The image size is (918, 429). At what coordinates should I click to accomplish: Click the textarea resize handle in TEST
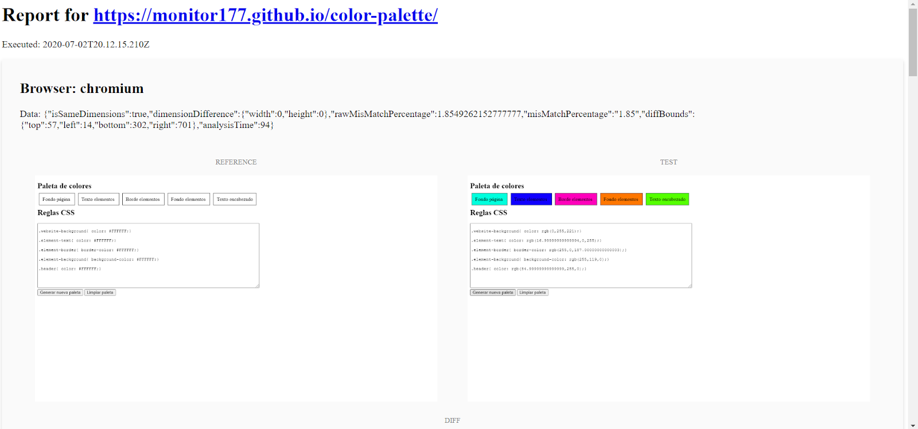pyautogui.click(x=690, y=286)
